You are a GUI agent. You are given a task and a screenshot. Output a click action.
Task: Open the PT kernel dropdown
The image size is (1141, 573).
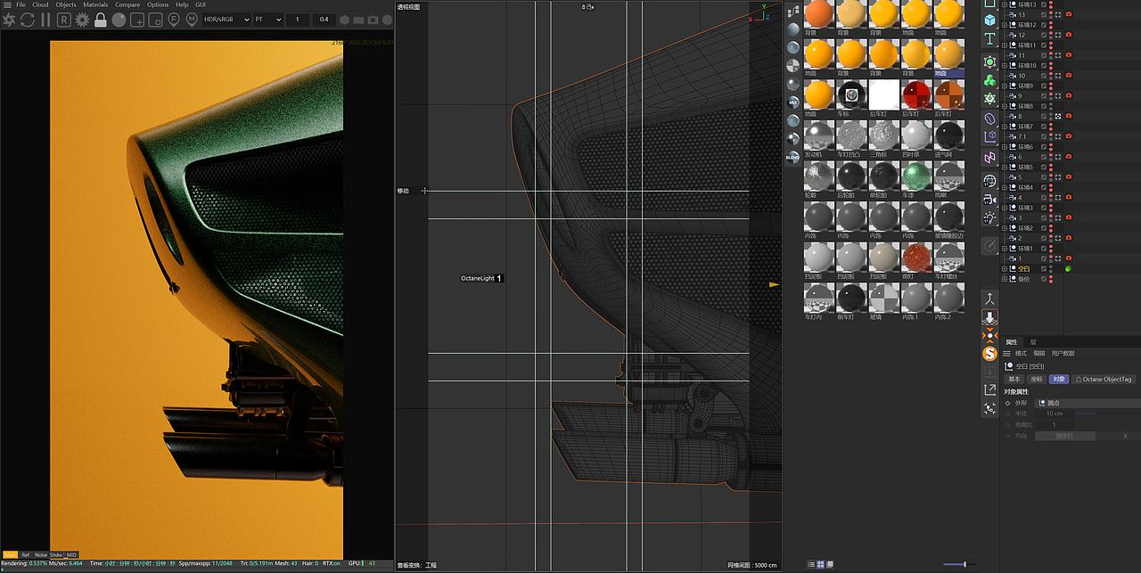(267, 19)
